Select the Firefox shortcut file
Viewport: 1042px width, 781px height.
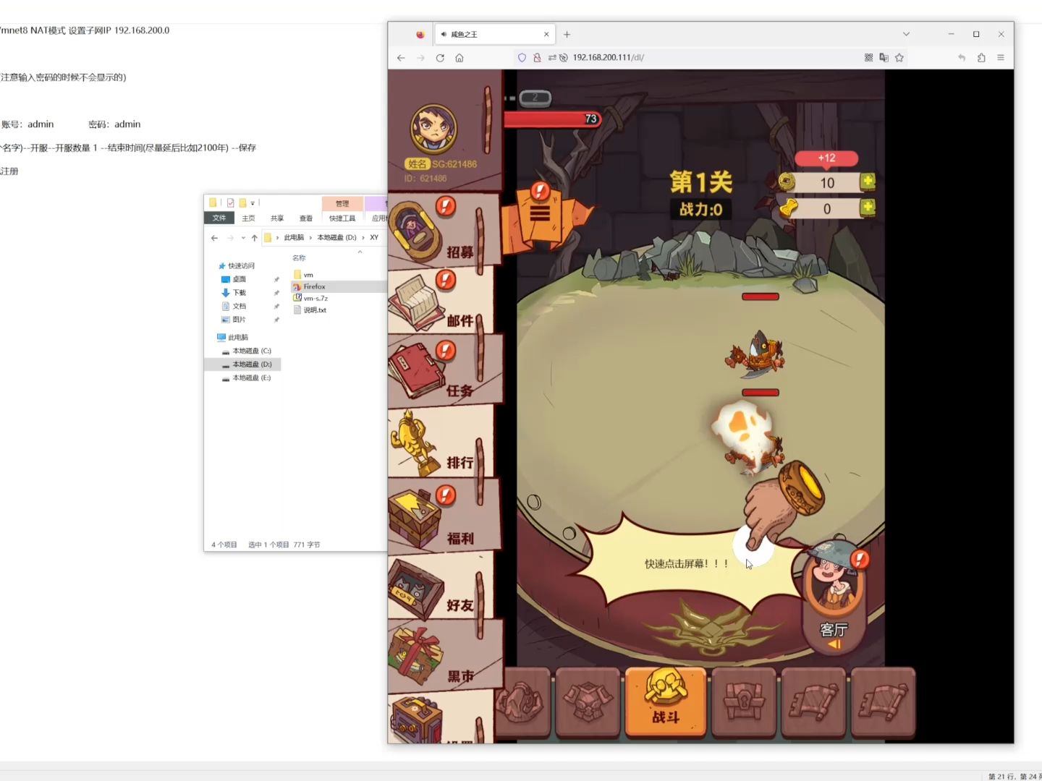tap(314, 286)
